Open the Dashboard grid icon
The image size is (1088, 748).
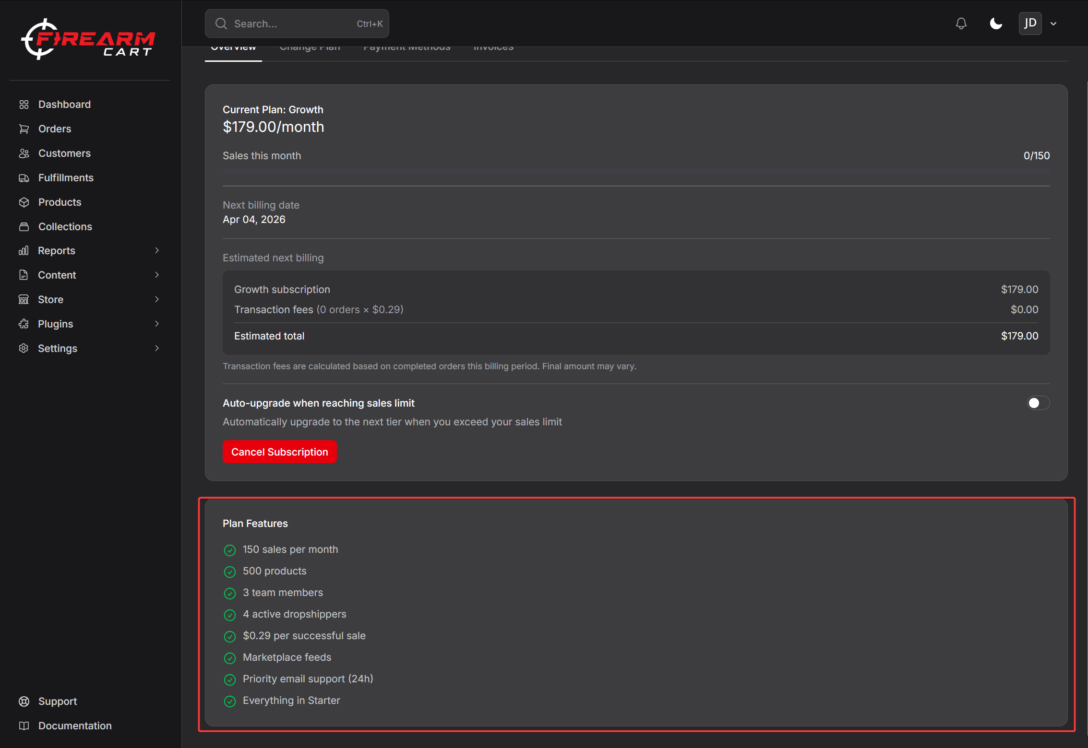[x=24, y=105]
